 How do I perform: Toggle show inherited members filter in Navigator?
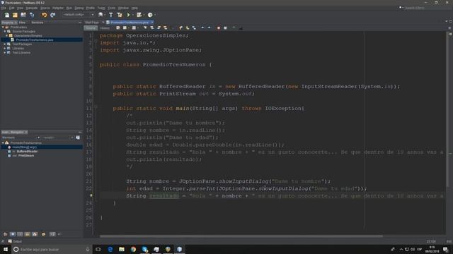pos(5,234)
